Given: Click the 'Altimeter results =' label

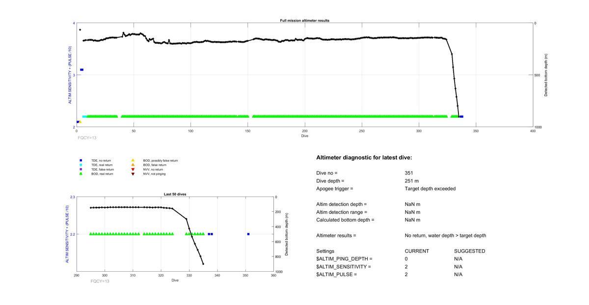Looking at the screenshot, I should 336,236.
